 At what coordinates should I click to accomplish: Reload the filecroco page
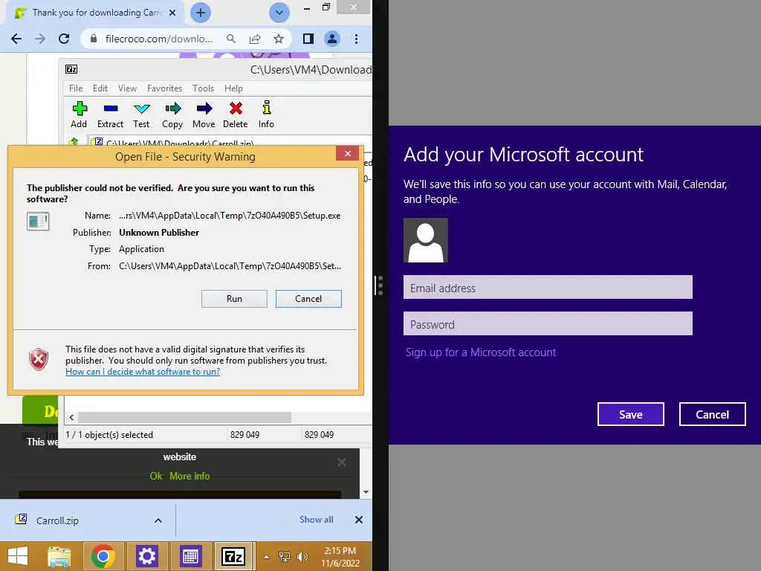click(64, 39)
